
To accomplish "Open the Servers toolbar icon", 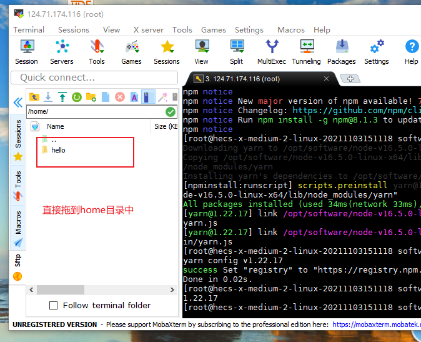I will [62, 52].
